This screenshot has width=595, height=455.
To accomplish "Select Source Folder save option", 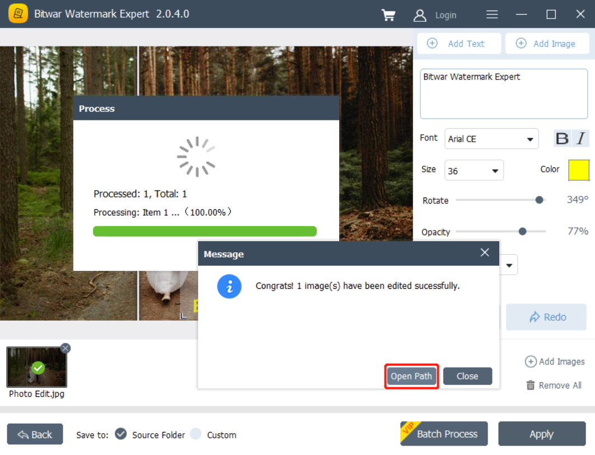I will pyautogui.click(x=121, y=434).
